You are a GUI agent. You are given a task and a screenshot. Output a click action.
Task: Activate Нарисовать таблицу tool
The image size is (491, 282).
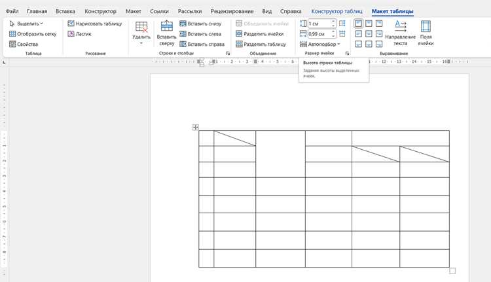click(95, 24)
